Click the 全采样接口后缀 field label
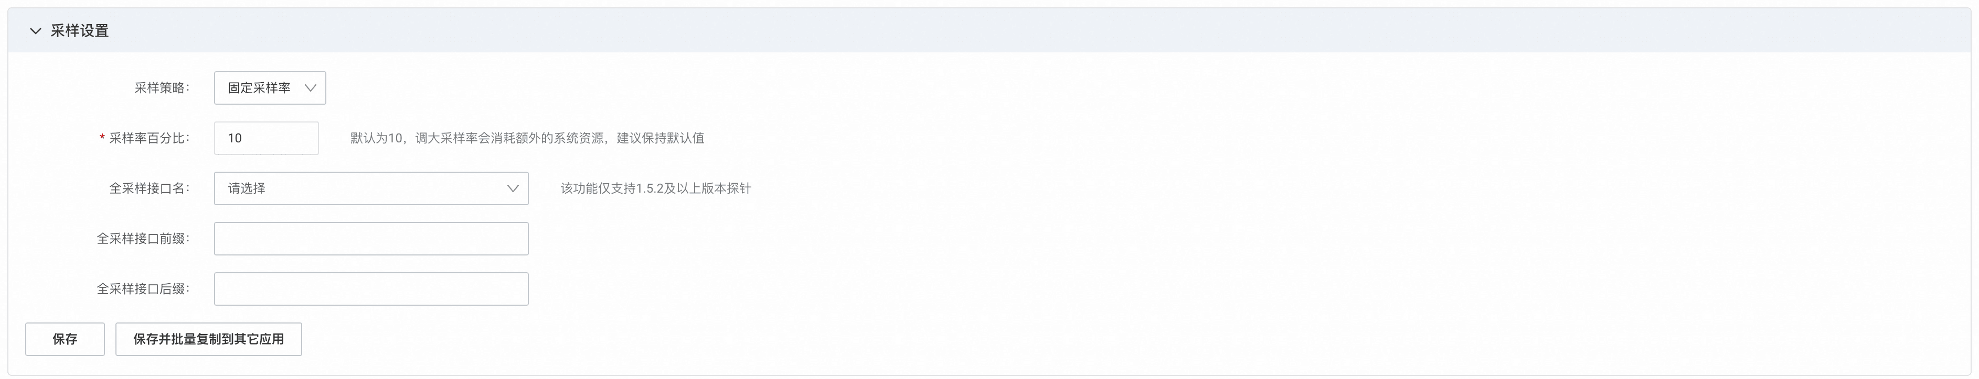The height and width of the screenshot is (379, 1979). 143,289
